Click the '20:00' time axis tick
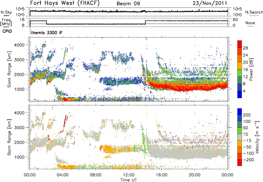 pos(195,175)
